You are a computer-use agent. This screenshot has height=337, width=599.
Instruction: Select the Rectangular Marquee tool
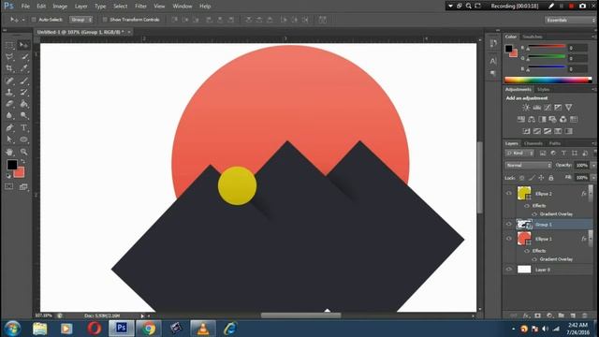tap(9, 46)
